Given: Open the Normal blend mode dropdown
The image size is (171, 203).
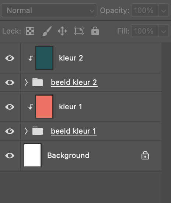Looking at the screenshot, I should coord(49,10).
